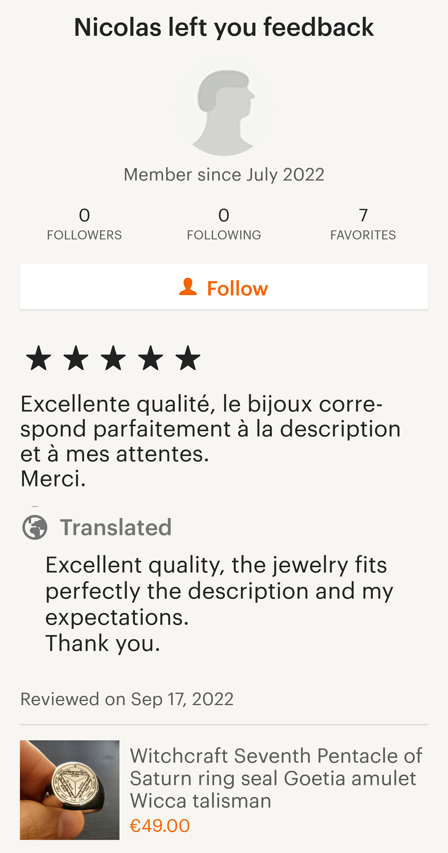The width and height of the screenshot is (448, 853).
Task: Open the Witchcraft Seventh Pentacle listing title
Action: click(x=276, y=778)
